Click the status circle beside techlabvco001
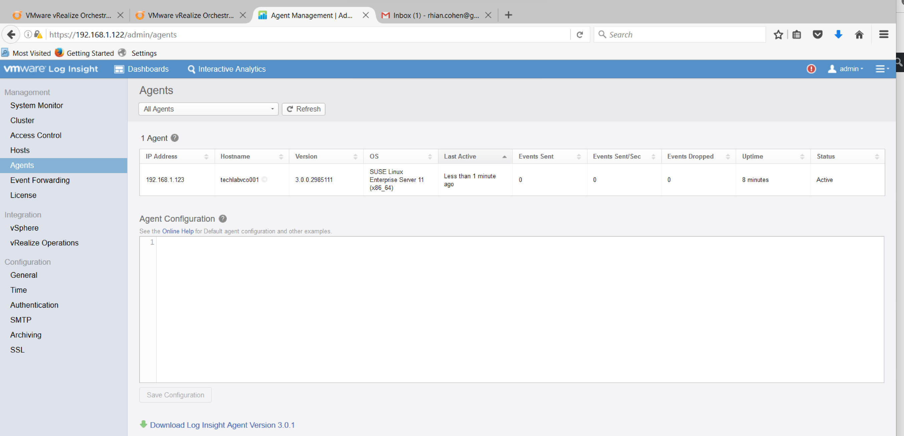This screenshot has width=904, height=436. 265,179
